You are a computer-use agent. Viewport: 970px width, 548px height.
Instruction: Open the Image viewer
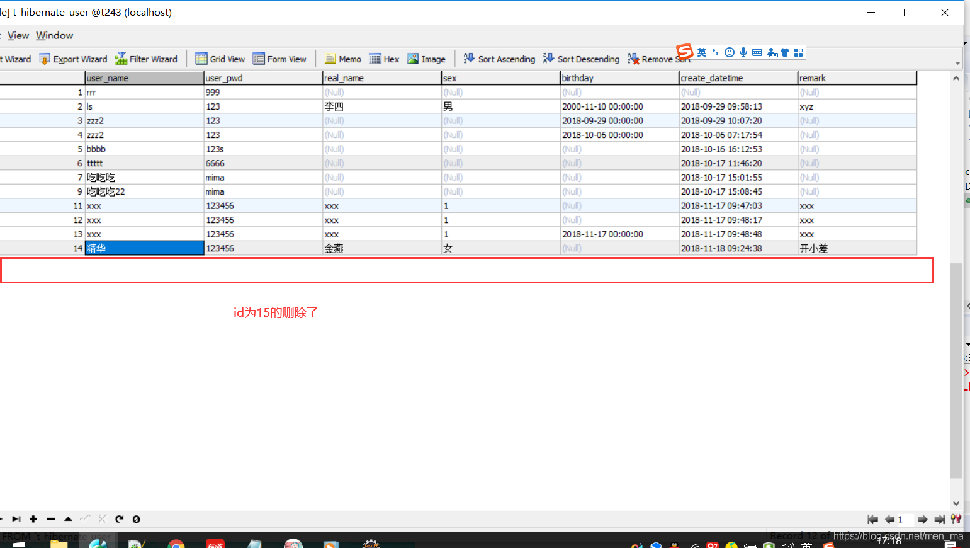coord(426,59)
